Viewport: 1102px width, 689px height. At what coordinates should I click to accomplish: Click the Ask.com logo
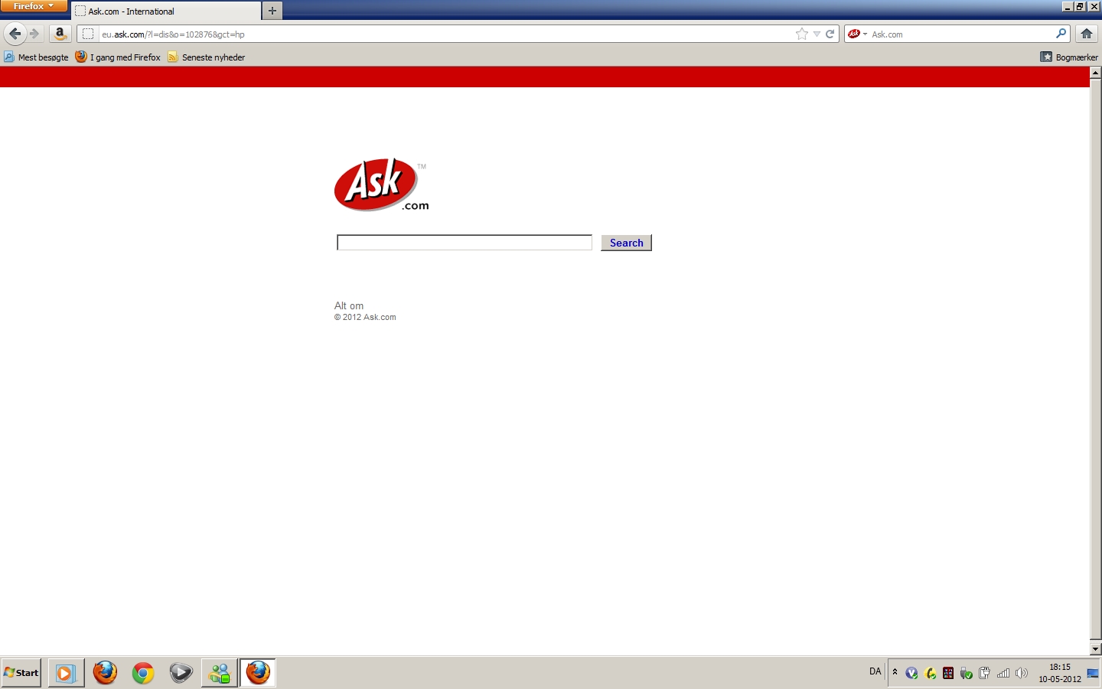click(381, 184)
